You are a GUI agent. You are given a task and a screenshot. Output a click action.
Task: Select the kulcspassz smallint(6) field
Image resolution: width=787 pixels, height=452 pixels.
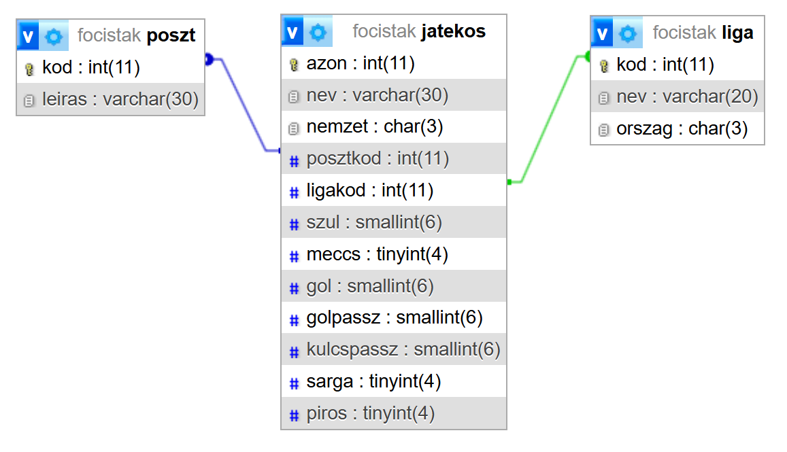pos(394,349)
